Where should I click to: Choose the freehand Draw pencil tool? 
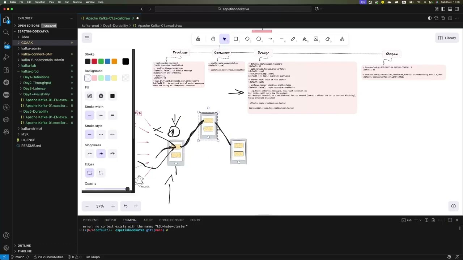point(293,39)
